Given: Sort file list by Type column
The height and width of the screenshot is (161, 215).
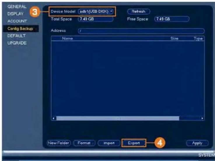Looking at the screenshot, I should pos(198,39).
